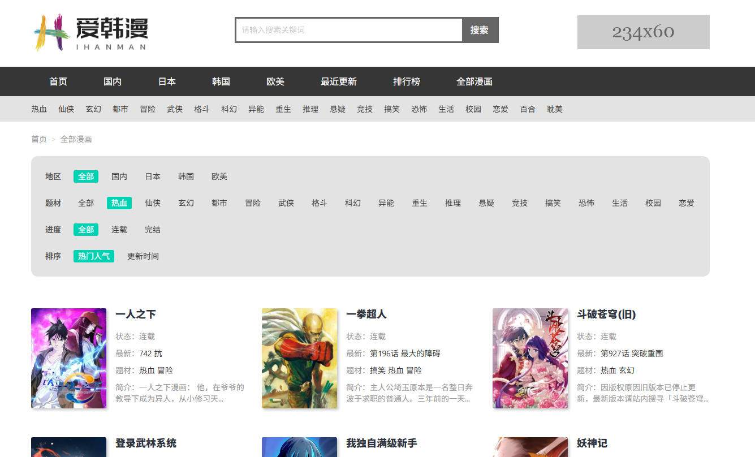Click the 妖神记 title link
The height and width of the screenshot is (457, 755).
[592, 443]
